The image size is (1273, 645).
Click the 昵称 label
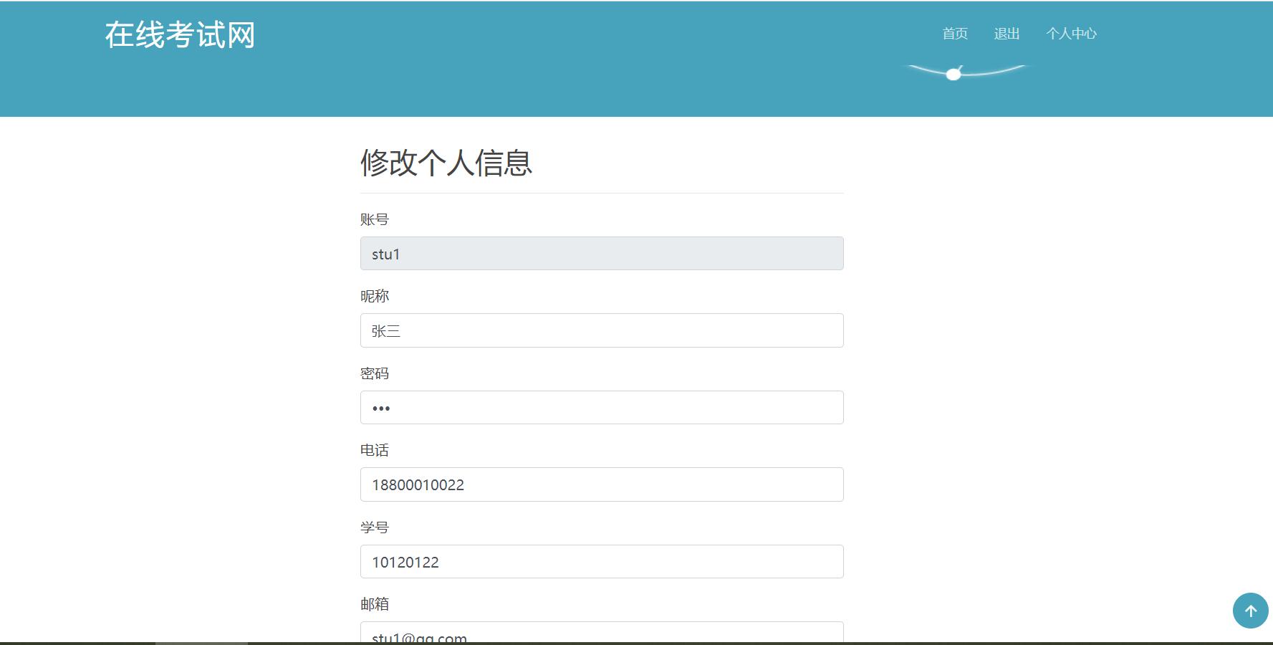[x=375, y=296]
